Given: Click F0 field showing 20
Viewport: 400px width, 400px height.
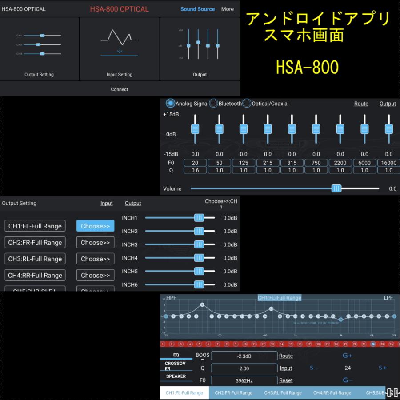Looking at the screenshot, I should [x=195, y=163].
